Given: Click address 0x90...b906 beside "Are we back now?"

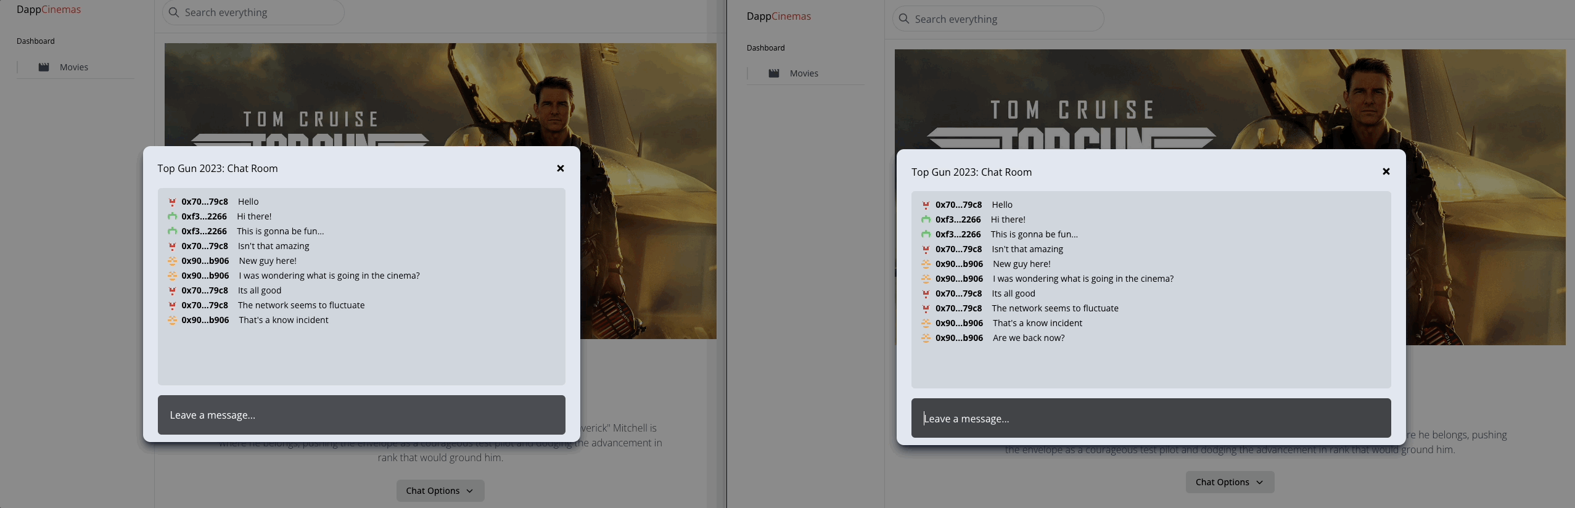Looking at the screenshot, I should click(x=959, y=338).
